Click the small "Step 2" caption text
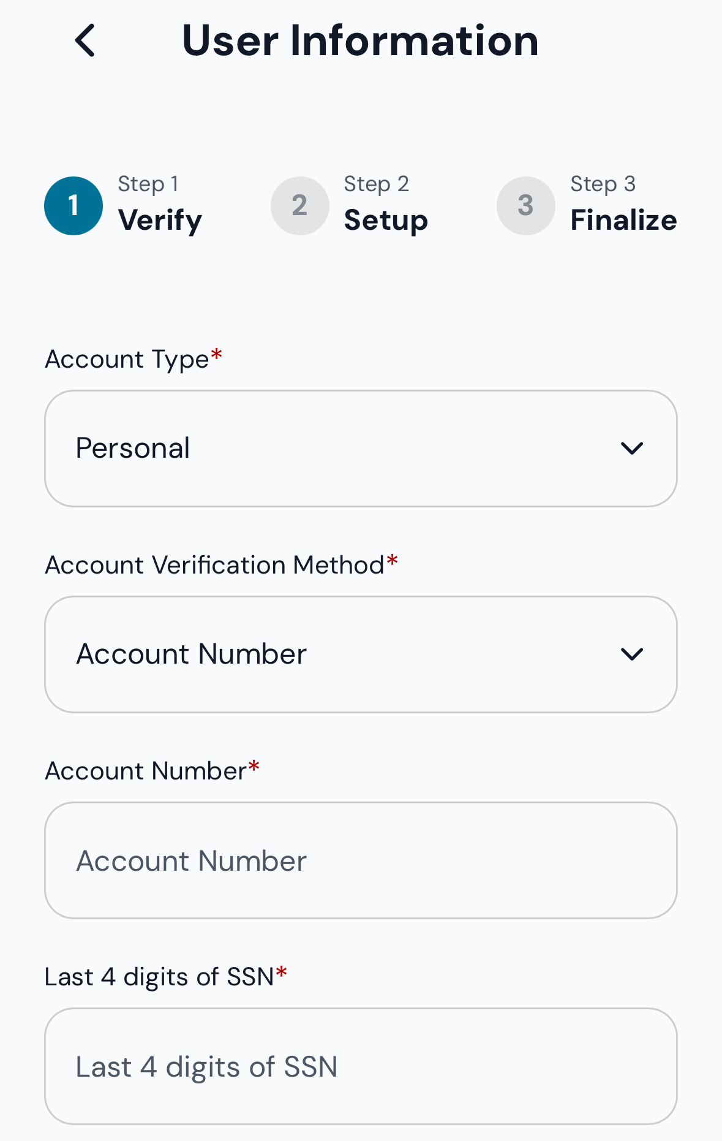This screenshot has height=1141, width=722. 376,184
